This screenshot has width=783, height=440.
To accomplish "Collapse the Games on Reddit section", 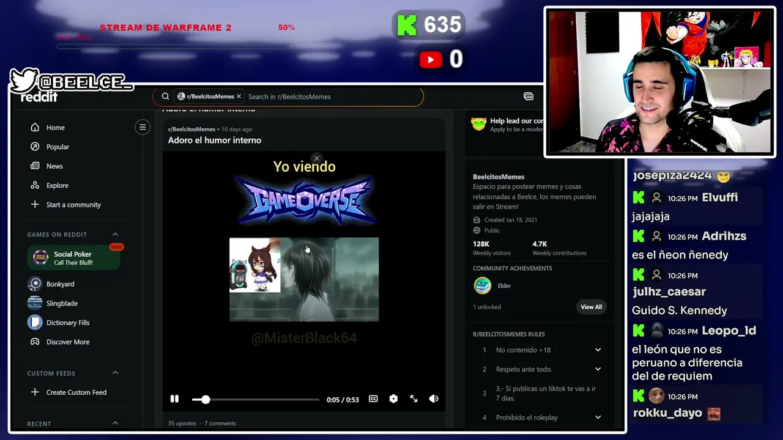I will pos(115,234).
